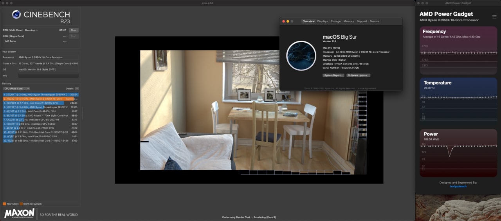Select the Intel Xeon W-3265M ranking row
Screen dimensions: 501x221
point(41,103)
